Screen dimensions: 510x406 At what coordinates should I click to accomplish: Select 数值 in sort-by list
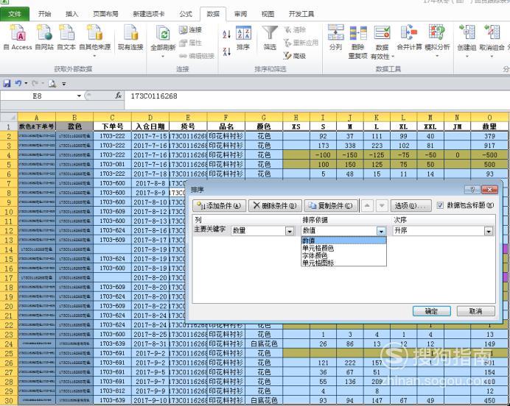point(343,241)
